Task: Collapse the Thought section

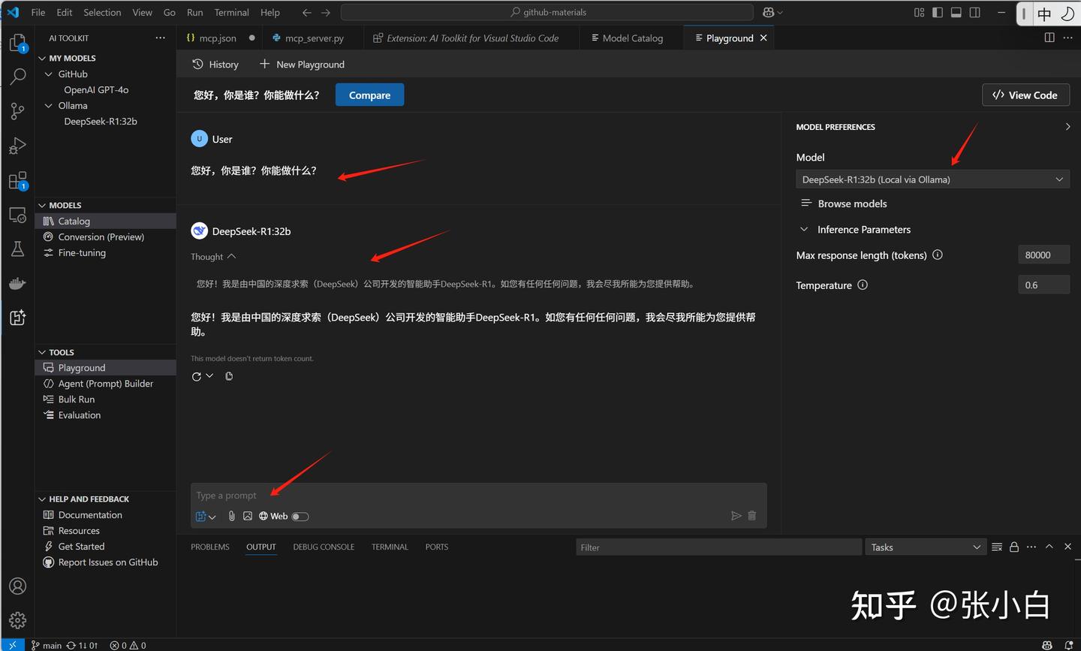Action: point(231,257)
